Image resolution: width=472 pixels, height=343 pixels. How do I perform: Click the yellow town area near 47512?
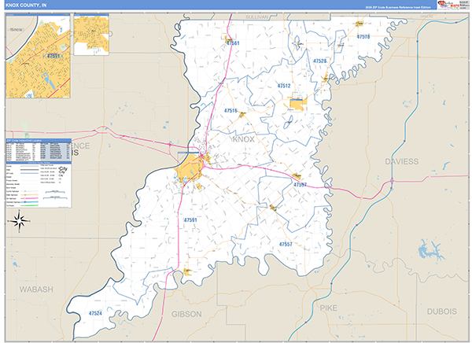[x=298, y=104]
